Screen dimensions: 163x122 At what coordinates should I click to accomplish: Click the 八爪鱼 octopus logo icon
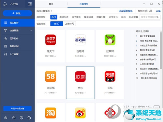[x=5, y=4]
